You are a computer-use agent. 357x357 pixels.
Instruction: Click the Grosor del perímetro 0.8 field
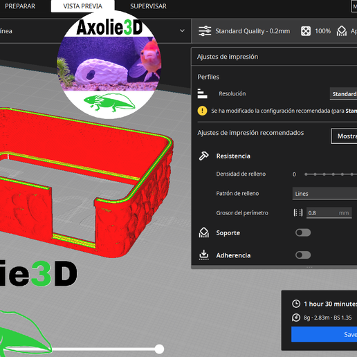point(329,212)
